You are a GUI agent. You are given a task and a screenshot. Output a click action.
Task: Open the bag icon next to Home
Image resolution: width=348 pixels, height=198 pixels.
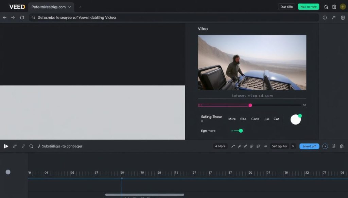click(333, 6)
